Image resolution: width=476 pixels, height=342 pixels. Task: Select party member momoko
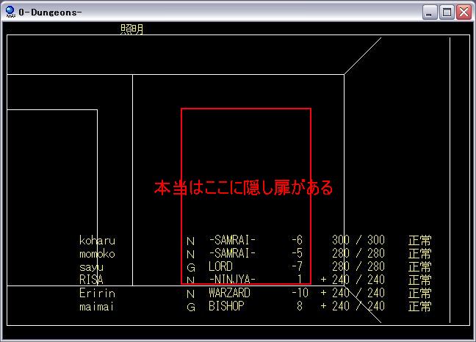pyautogui.click(x=97, y=253)
